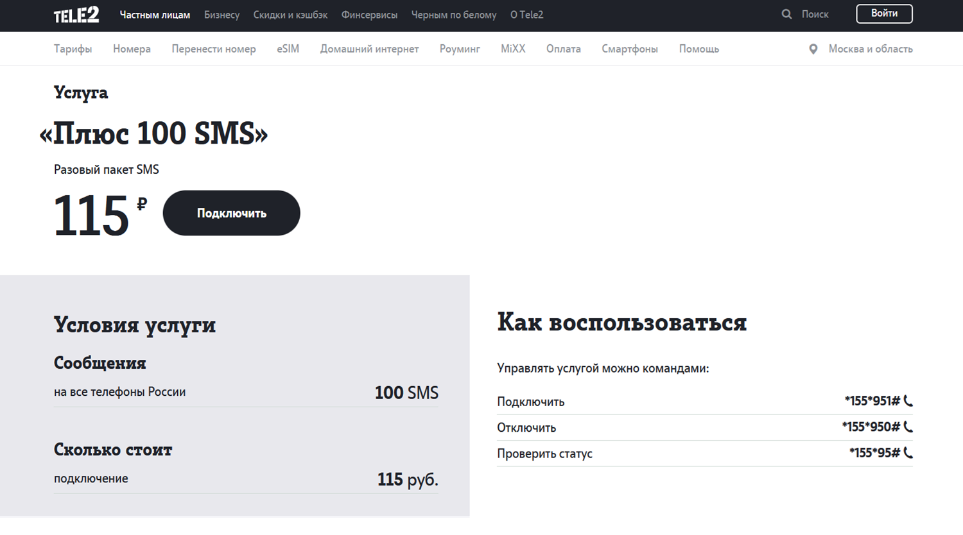The width and height of the screenshot is (963, 535).
Task: Select the eSIM navigation item
Action: tap(288, 49)
